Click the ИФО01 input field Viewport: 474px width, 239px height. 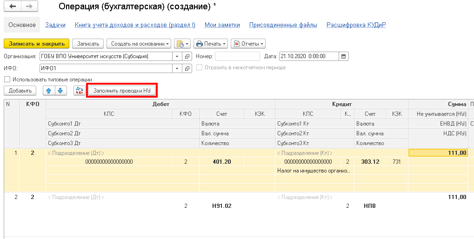(106, 69)
